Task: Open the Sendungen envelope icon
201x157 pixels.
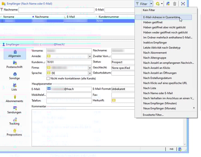Action: tap(15, 108)
